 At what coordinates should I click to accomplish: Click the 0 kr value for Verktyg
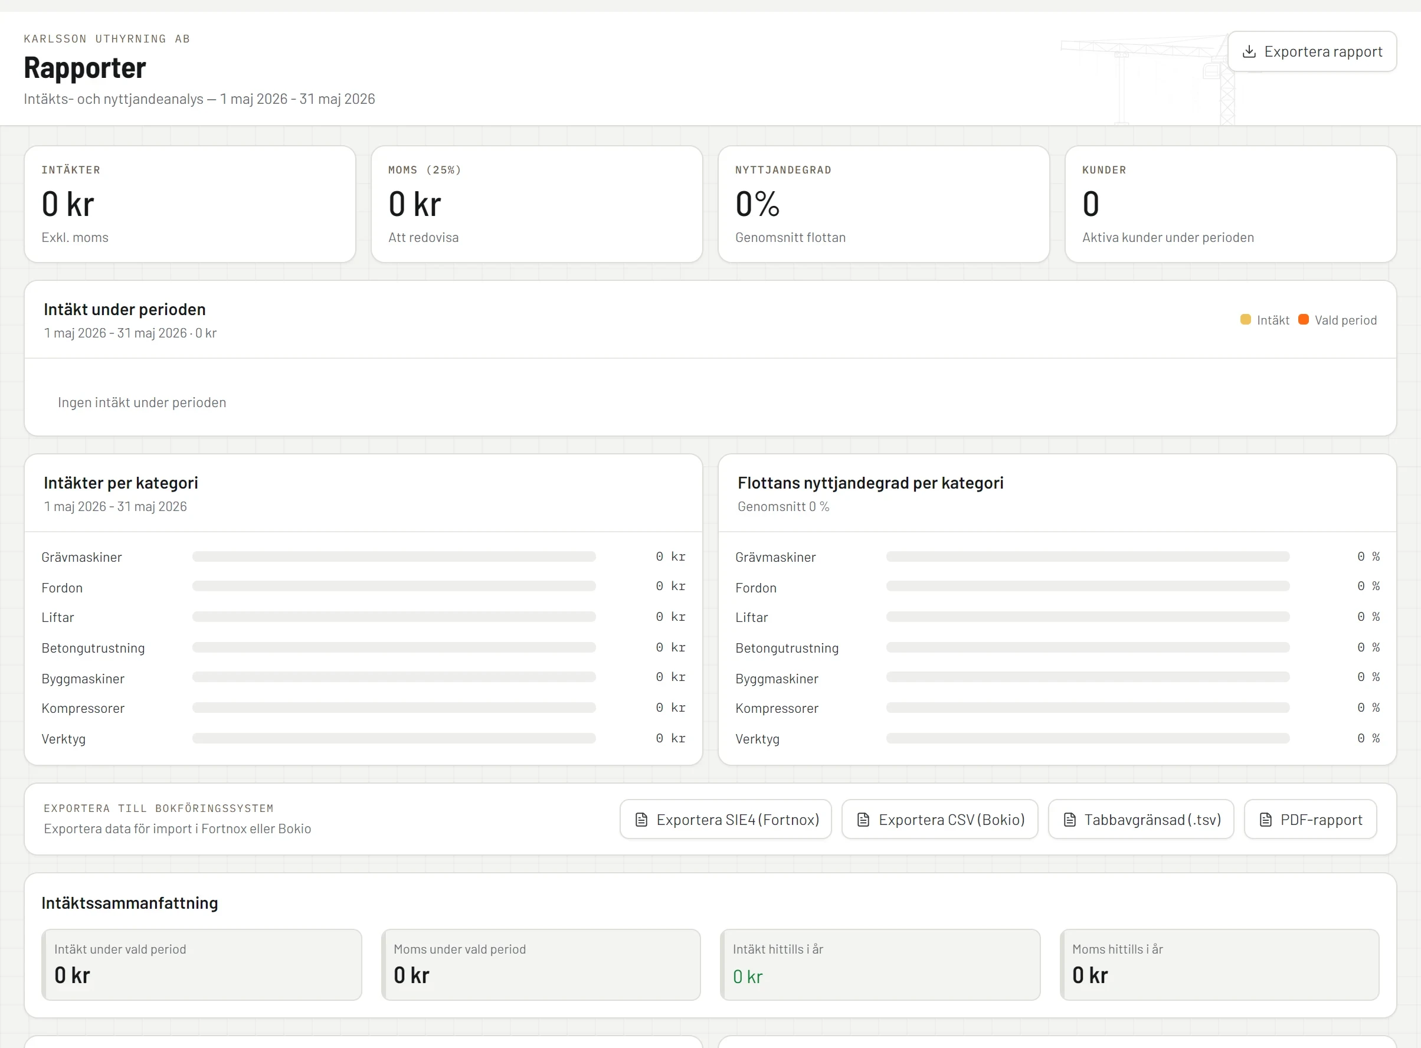670,738
